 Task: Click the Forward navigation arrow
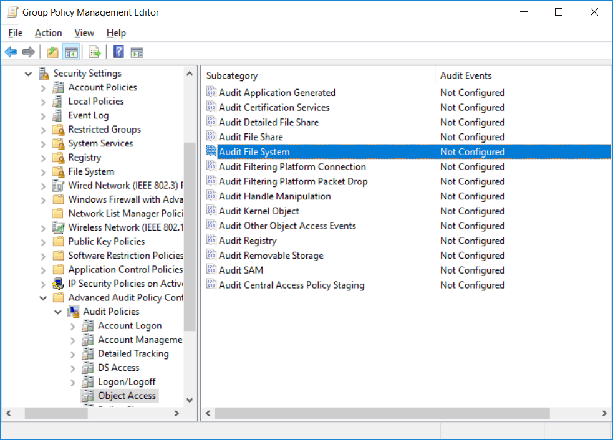[28, 52]
